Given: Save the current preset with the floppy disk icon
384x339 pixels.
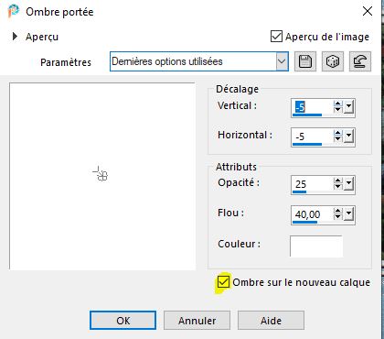Looking at the screenshot, I should click(305, 61).
